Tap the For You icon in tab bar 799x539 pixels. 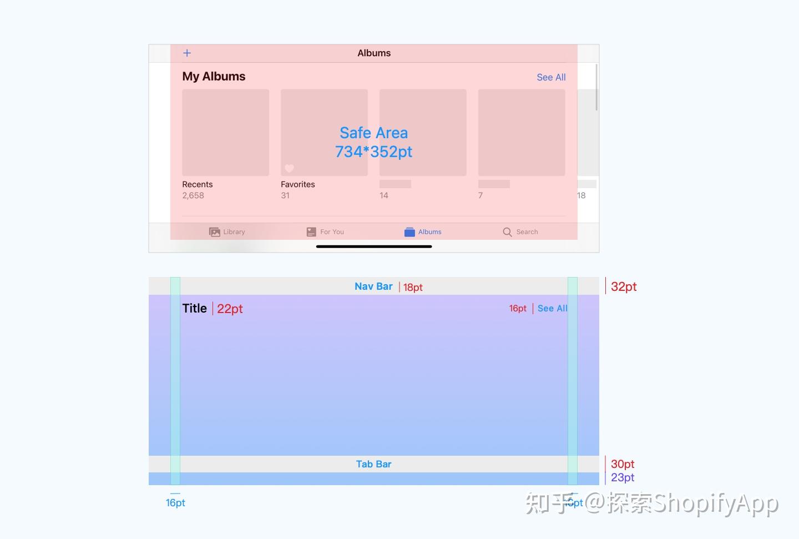tap(311, 231)
